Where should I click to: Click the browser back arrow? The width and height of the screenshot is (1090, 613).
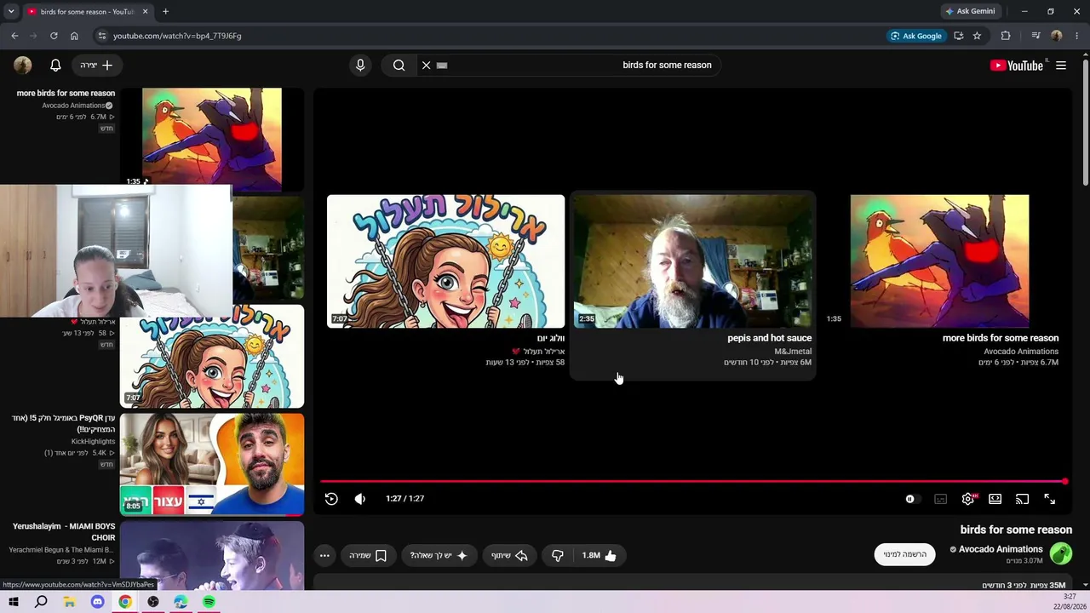pos(14,36)
